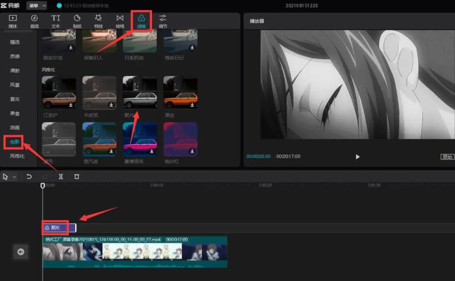Open the 转场 transitions panel
455x281 pixels.
(120, 21)
